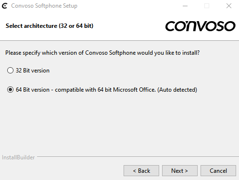This screenshot has height=180, width=239.
Task: Select the 32 Bit version radio button
Action: [x=10, y=71]
